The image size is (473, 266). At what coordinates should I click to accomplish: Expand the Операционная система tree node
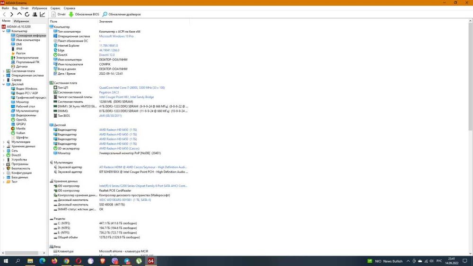(4, 75)
